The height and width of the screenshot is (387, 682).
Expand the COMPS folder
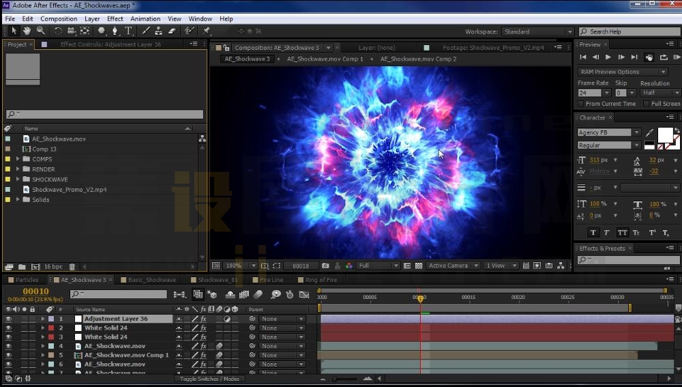(18, 159)
